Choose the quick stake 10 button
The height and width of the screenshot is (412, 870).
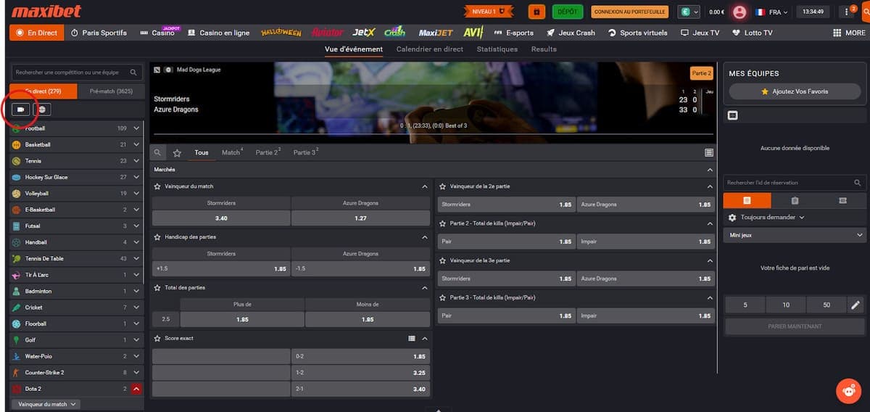786,305
